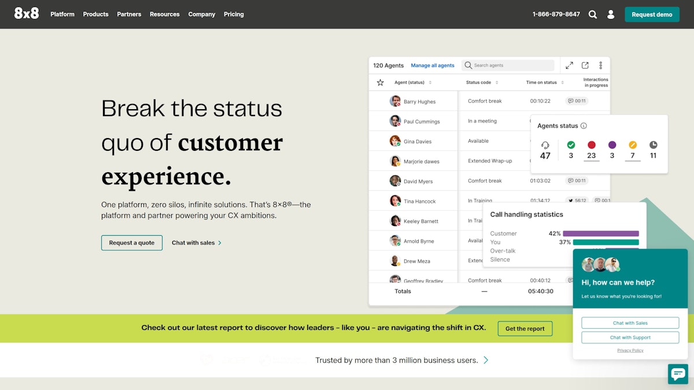Screen dimensions: 694x390
Task: Click the arrow after Trusted by business users
Action: 486,360
